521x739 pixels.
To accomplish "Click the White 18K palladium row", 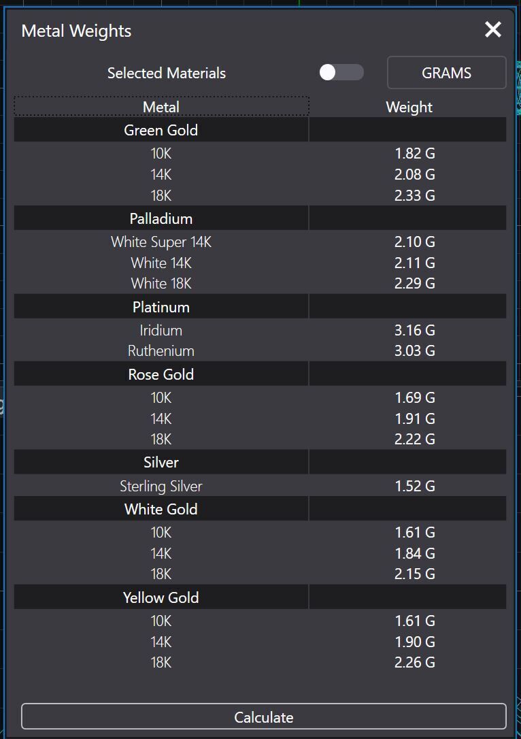I will pos(161,283).
